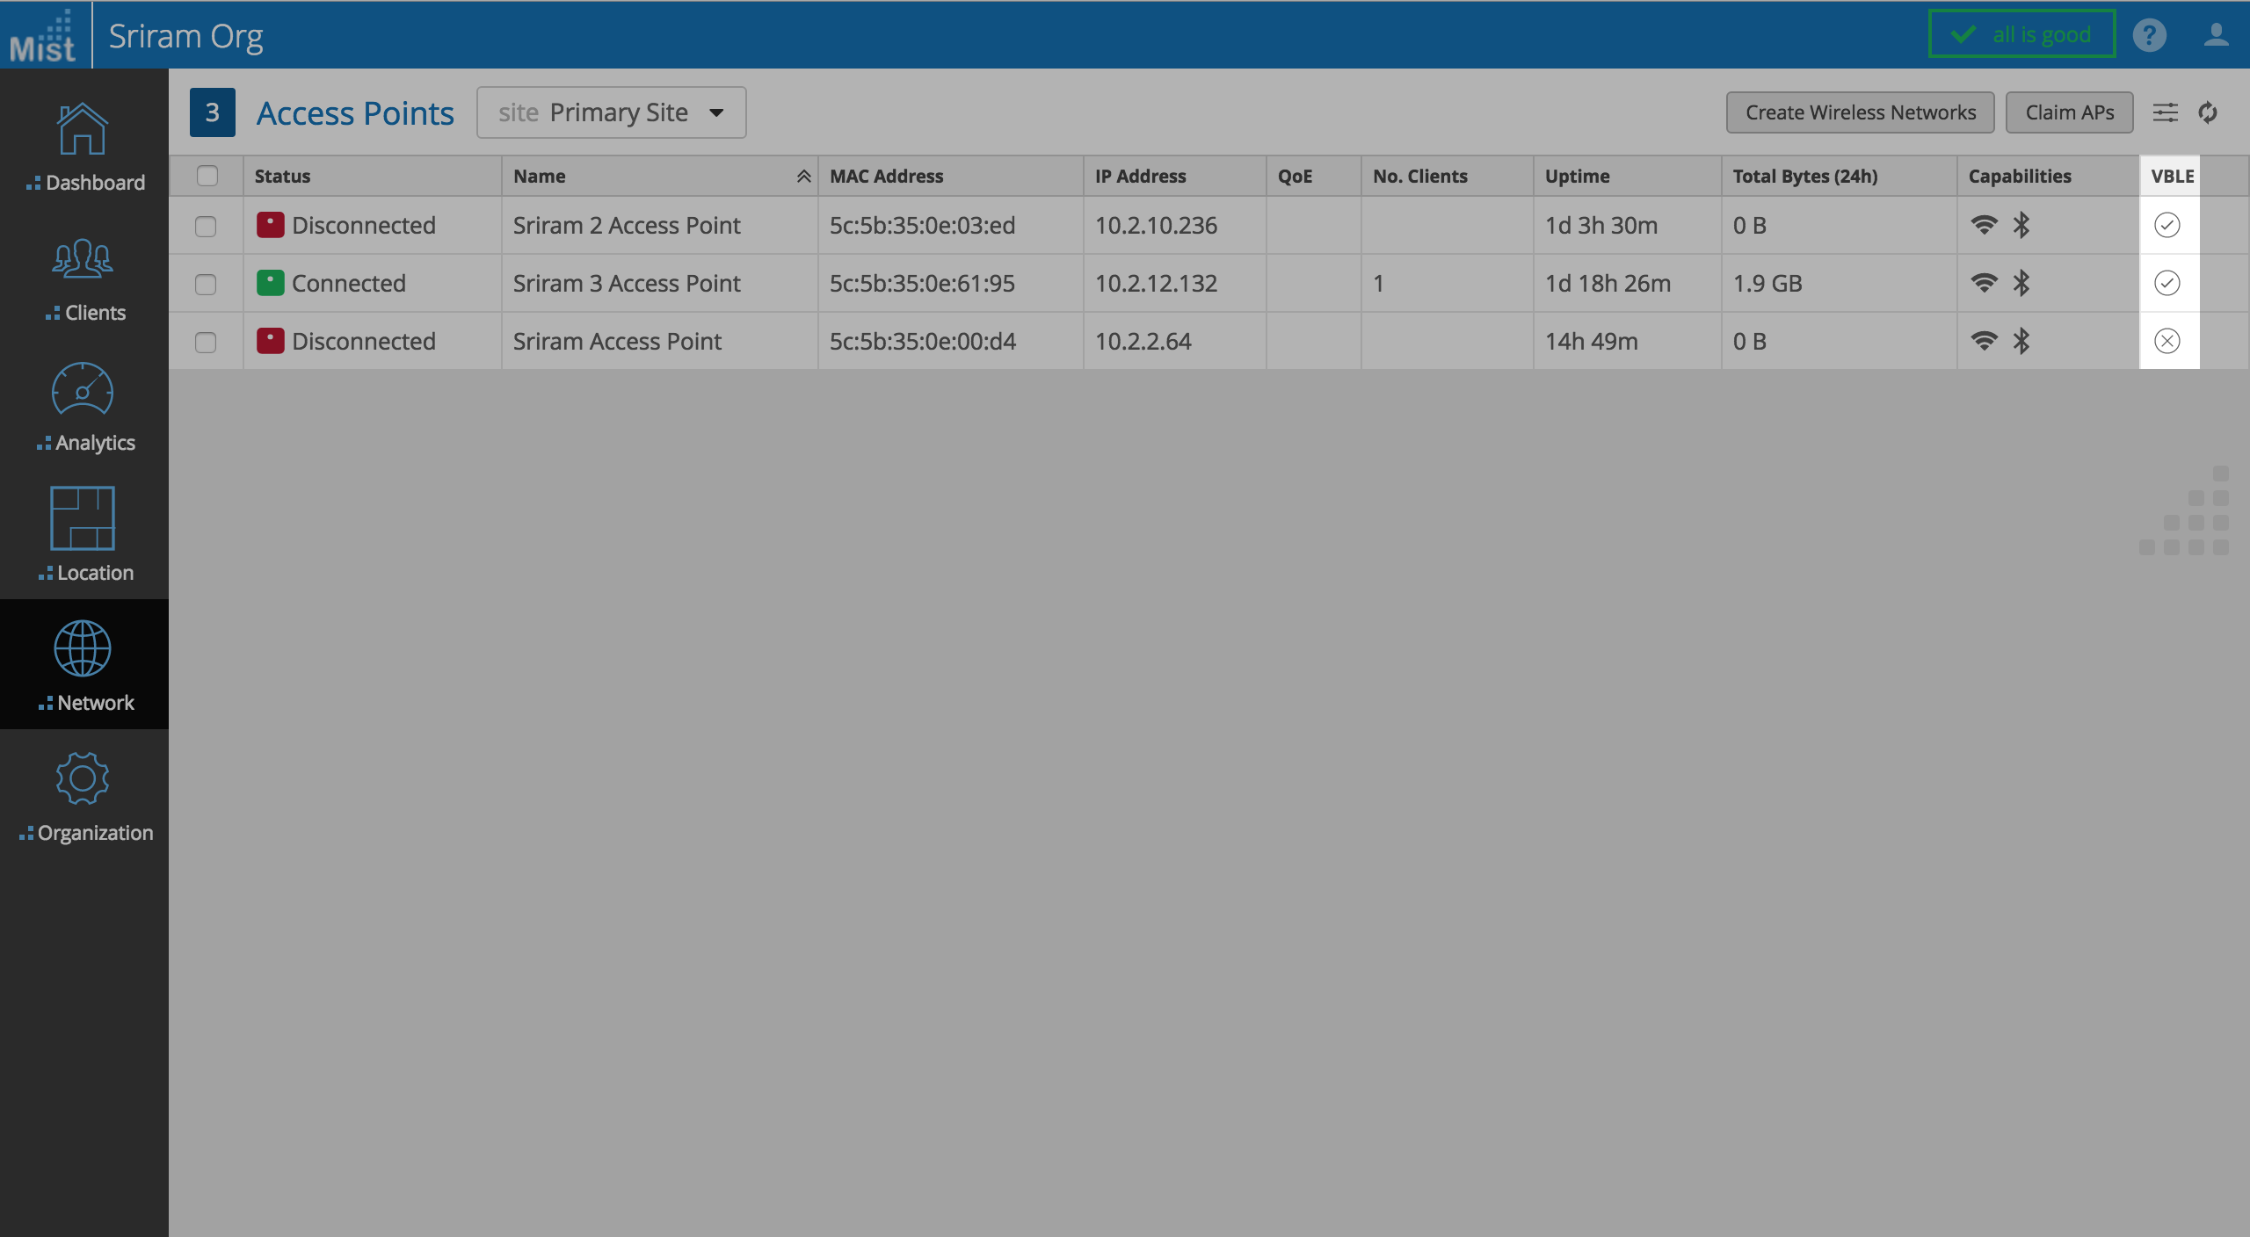Select the Sriram 3 Access Point checkbox
This screenshot has width=2250, height=1237.
(x=206, y=284)
